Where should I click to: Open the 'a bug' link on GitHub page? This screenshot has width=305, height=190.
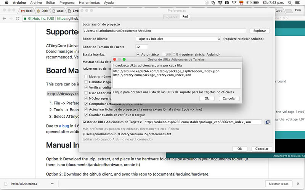64,126
